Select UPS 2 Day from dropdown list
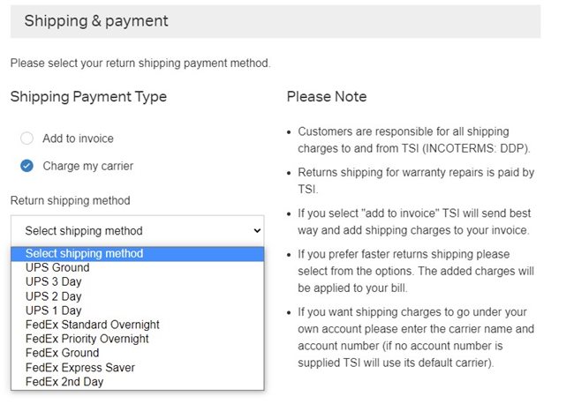Image resolution: width=574 pixels, height=404 pixels. click(x=53, y=296)
